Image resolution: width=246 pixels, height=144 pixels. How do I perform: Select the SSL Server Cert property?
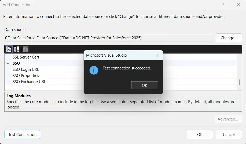(26, 57)
